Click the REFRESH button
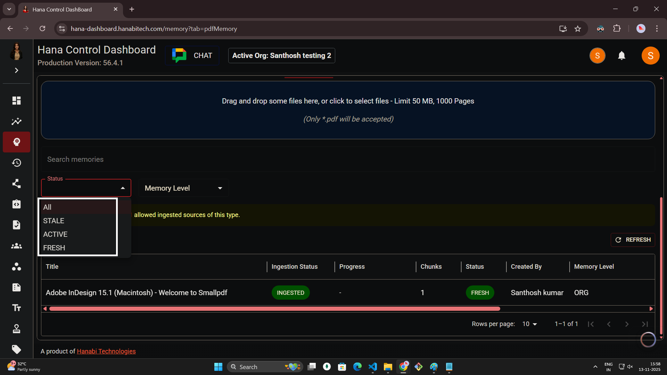The width and height of the screenshot is (667, 375). tap(633, 240)
